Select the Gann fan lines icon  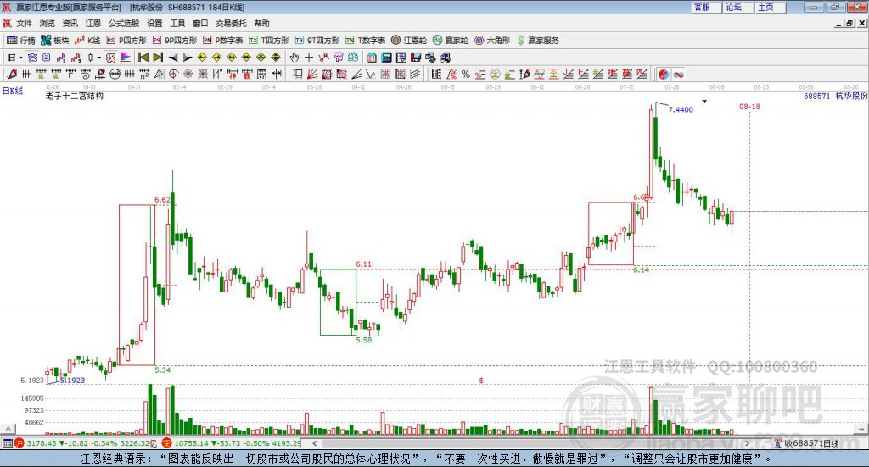pyautogui.click(x=311, y=74)
